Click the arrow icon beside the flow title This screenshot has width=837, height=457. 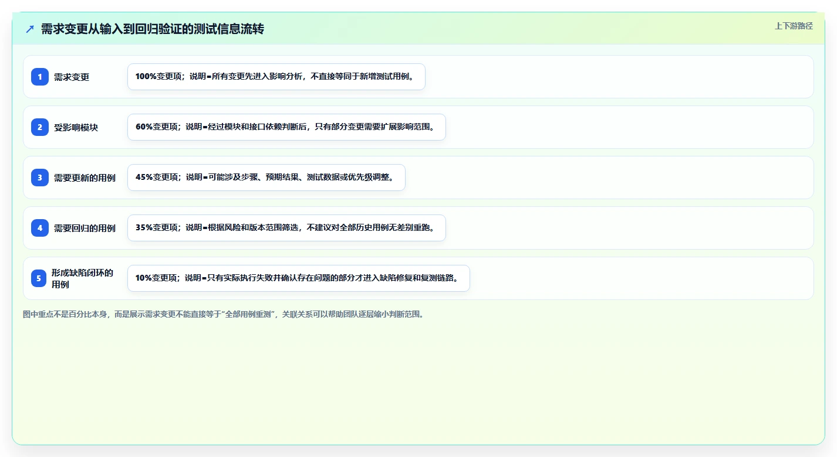(30, 29)
